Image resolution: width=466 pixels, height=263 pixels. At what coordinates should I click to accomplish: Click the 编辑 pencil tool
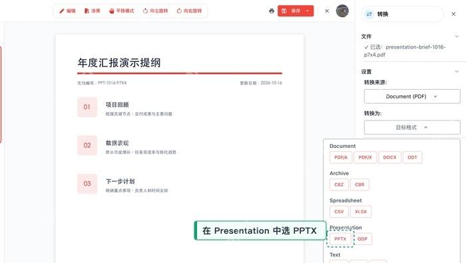[67, 11]
